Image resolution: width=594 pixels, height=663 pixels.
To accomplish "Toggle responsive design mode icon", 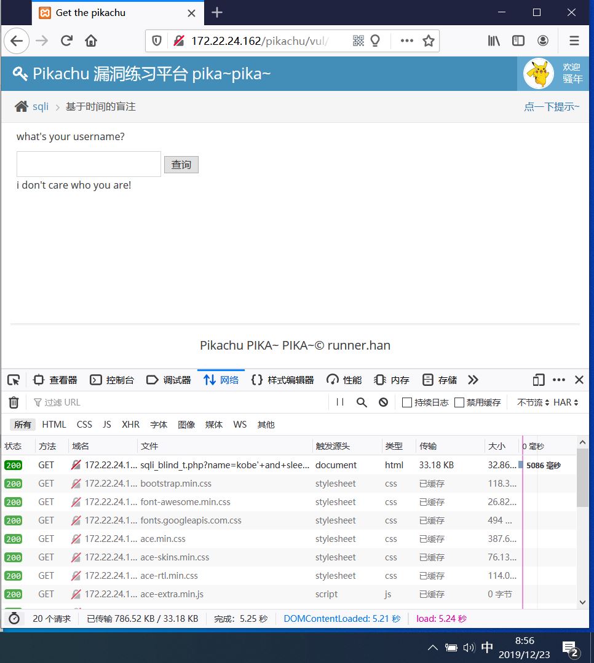I will [539, 380].
